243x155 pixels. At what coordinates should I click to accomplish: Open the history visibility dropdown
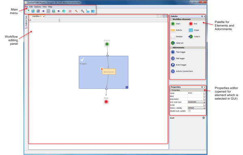(196, 108)
